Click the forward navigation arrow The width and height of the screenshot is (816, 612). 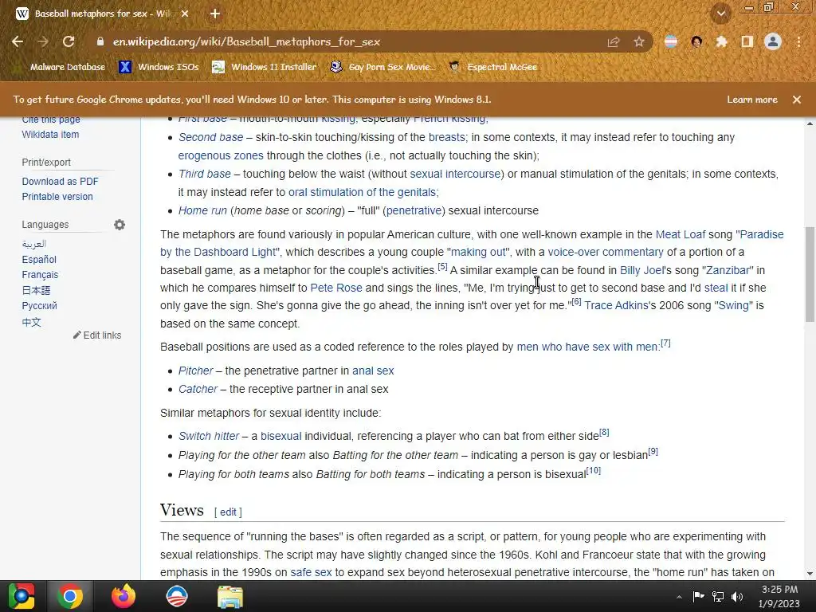[x=43, y=41]
